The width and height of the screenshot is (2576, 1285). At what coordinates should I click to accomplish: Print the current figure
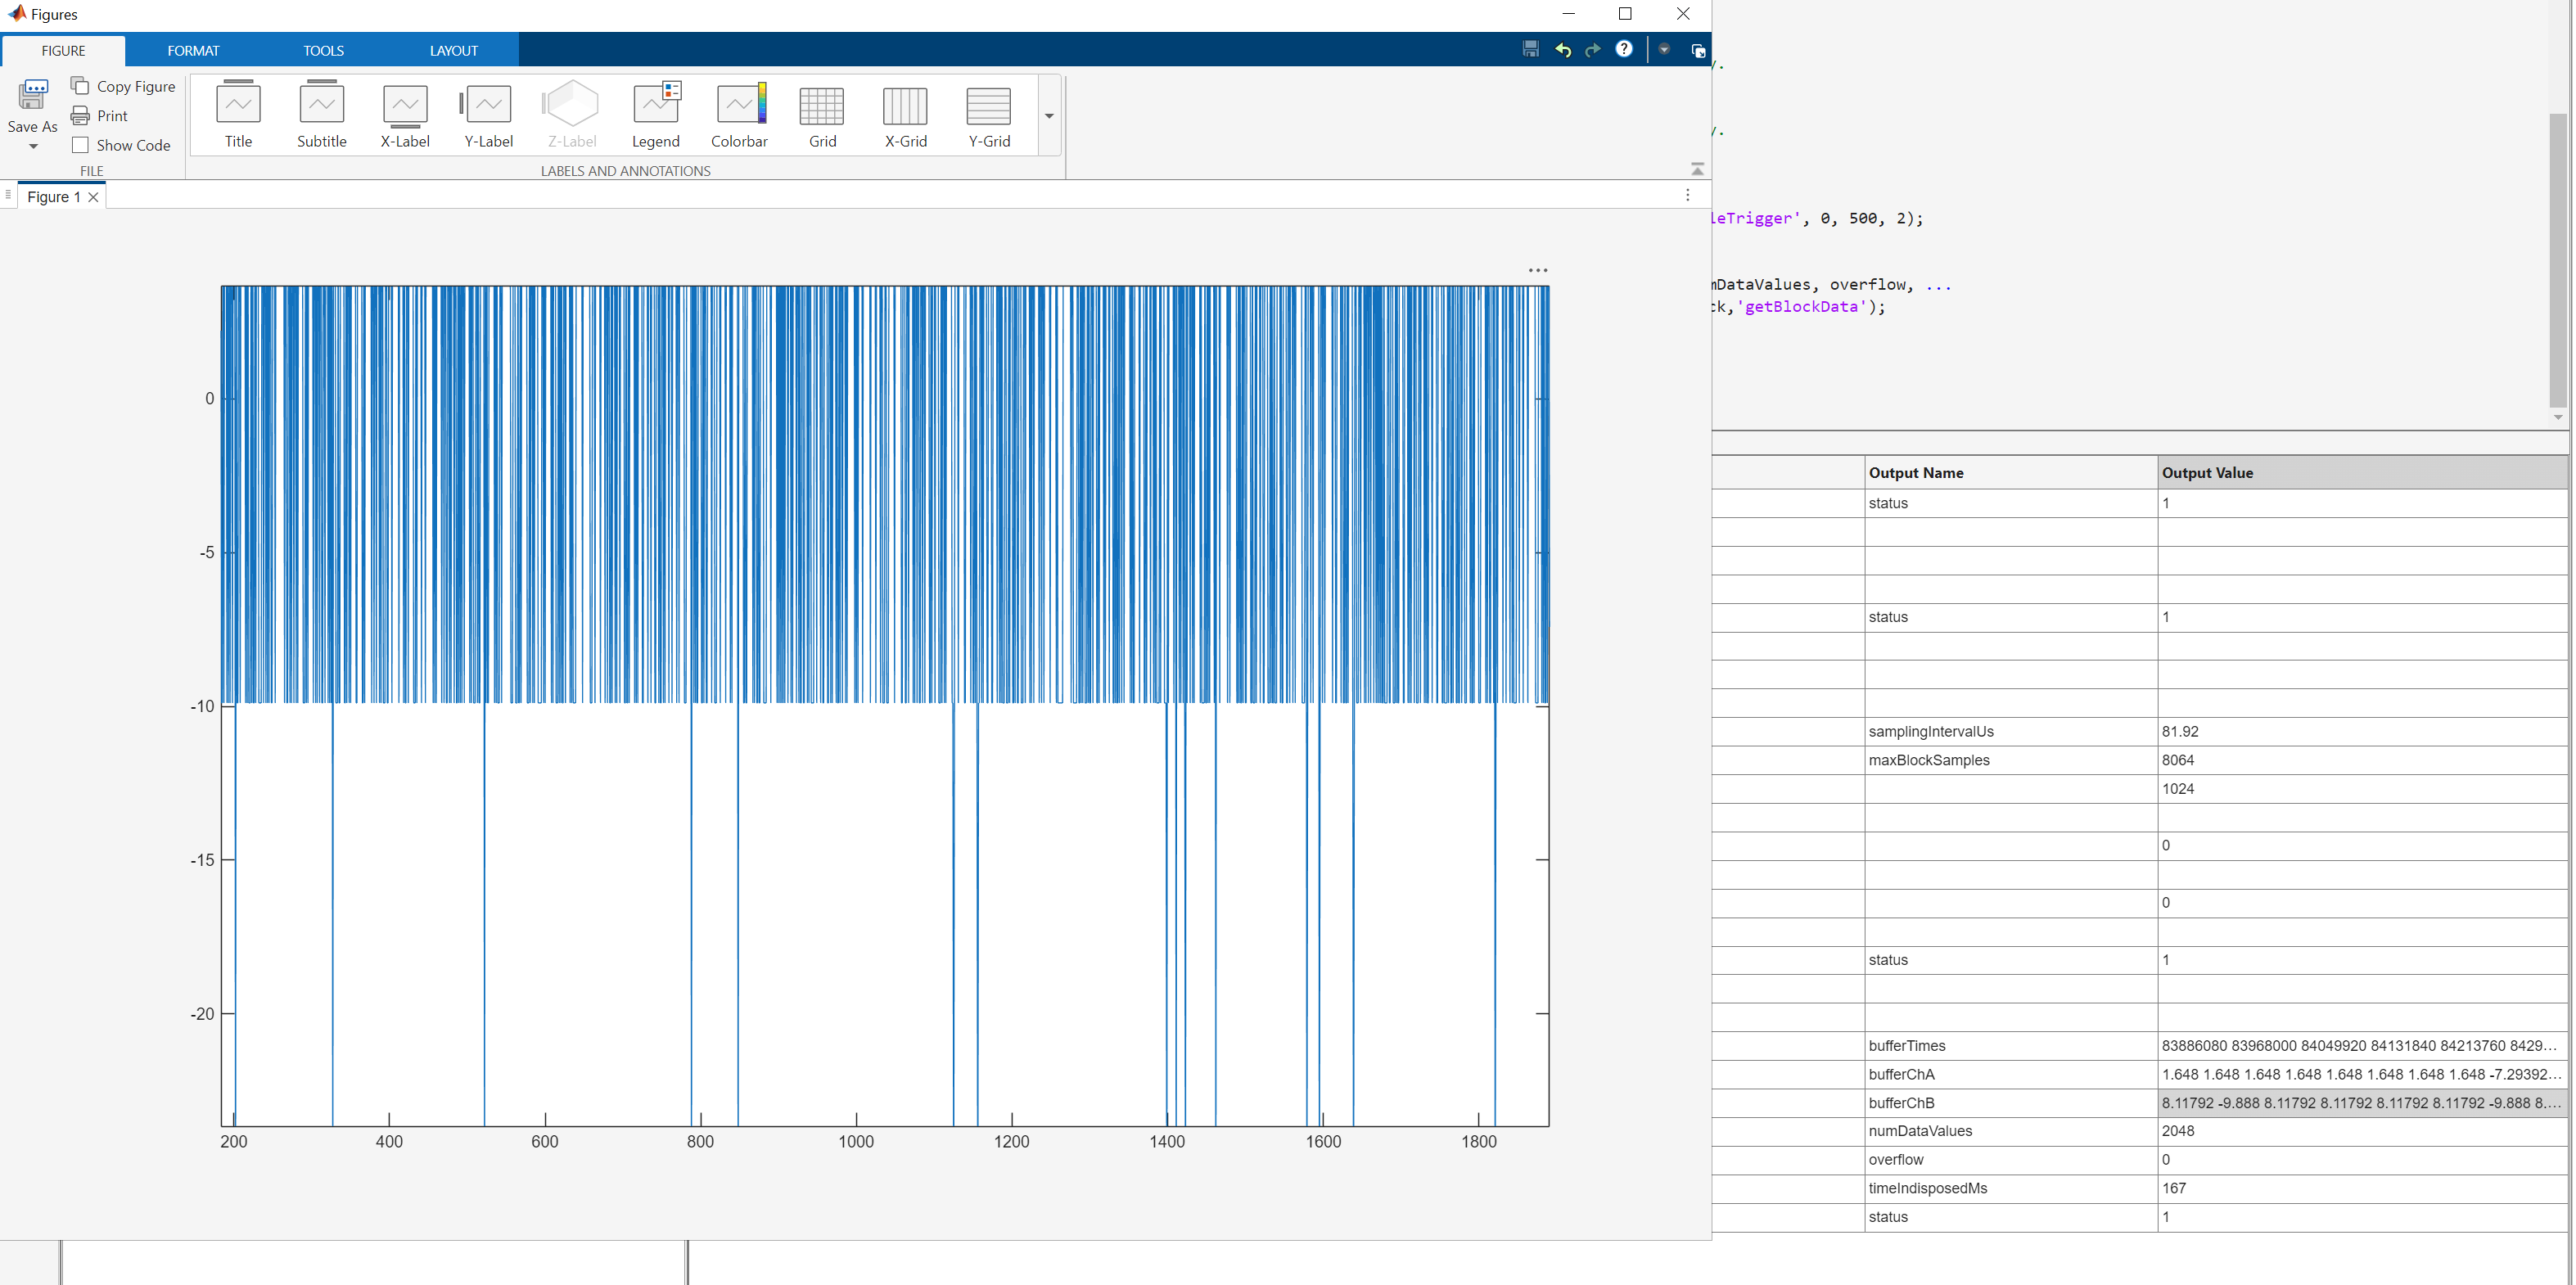100,116
